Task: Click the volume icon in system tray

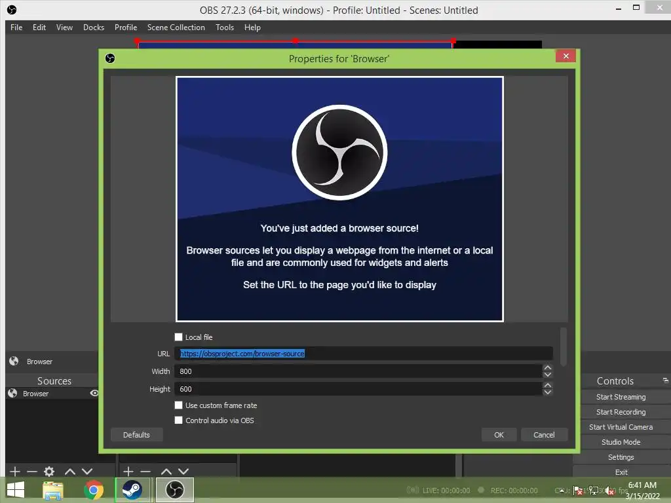Action: click(x=609, y=491)
